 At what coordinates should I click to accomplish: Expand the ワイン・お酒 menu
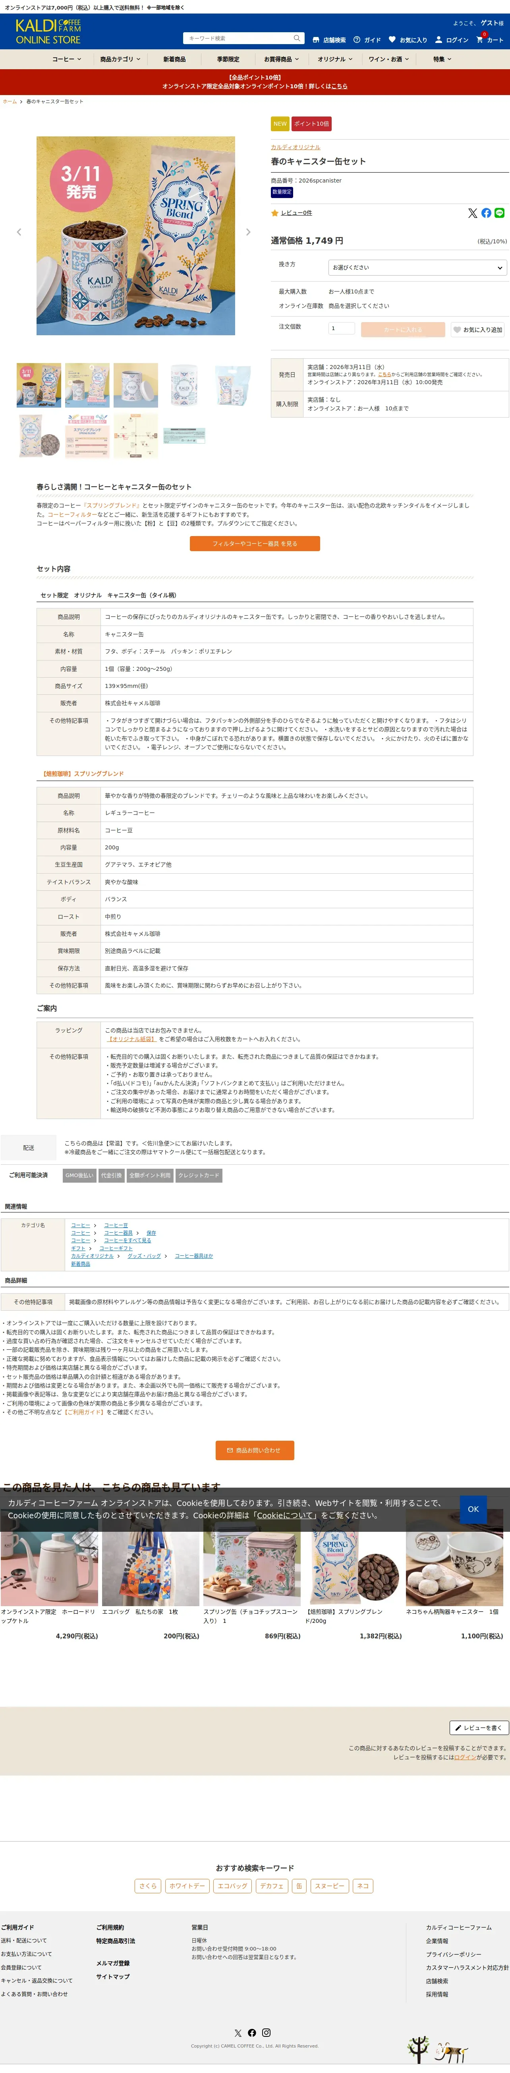[x=388, y=60]
